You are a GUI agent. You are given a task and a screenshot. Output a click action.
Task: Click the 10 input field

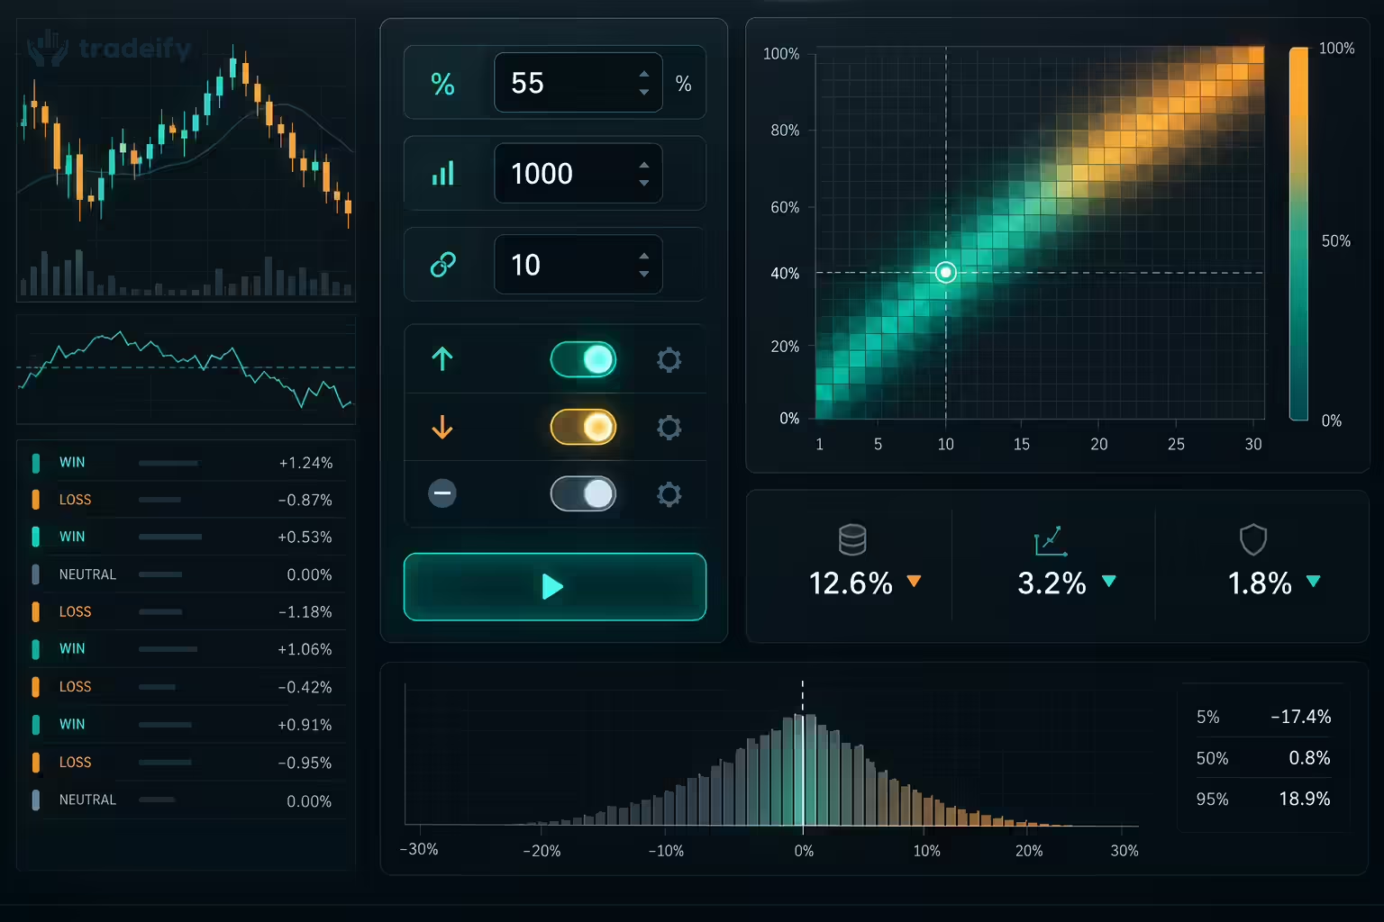pos(578,265)
